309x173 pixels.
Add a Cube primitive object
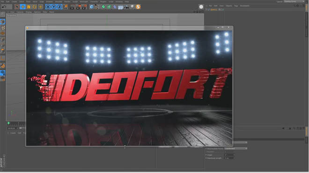pyautogui.click(x=92, y=7)
